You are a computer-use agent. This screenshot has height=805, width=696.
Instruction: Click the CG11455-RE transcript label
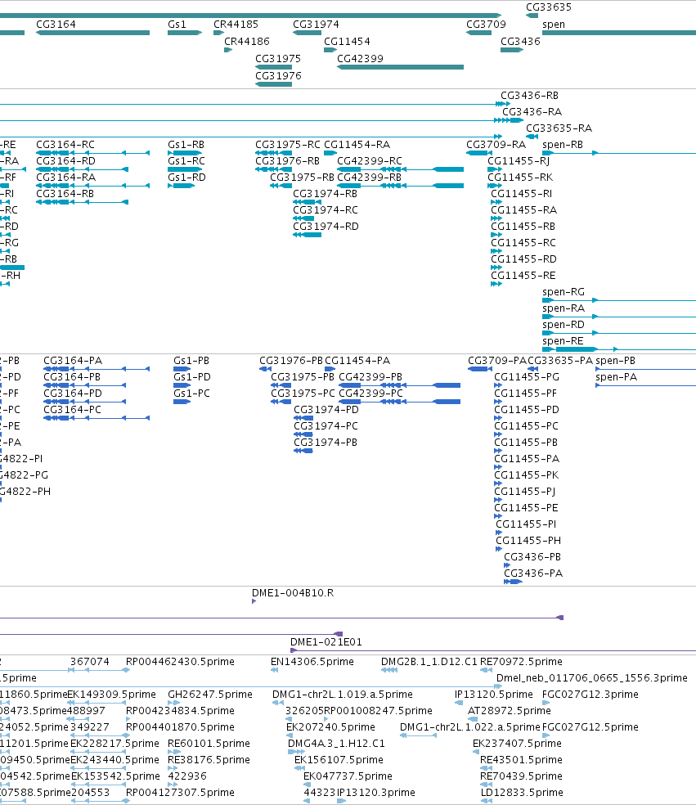[x=523, y=276]
